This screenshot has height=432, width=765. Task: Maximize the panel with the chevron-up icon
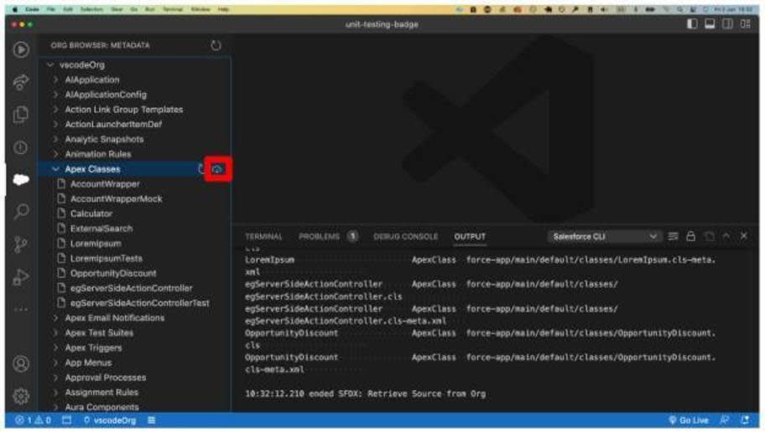click(726, 236)
